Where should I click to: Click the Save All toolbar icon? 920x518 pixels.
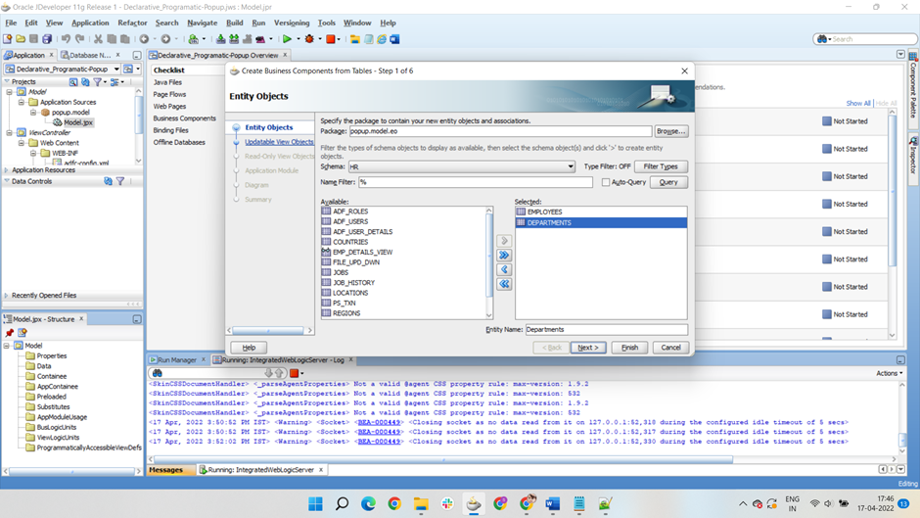[x=47, y=39]
